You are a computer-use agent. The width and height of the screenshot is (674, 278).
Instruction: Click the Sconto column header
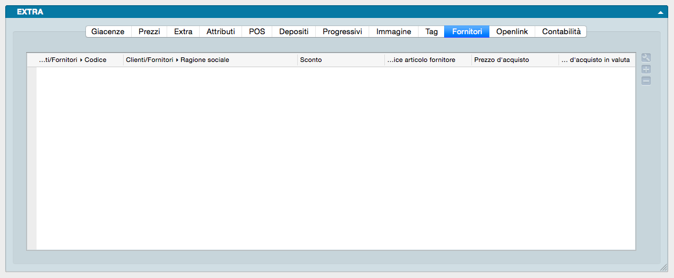click(x=340, y=60)
